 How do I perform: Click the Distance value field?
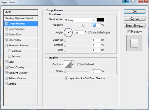pos(96,40)
